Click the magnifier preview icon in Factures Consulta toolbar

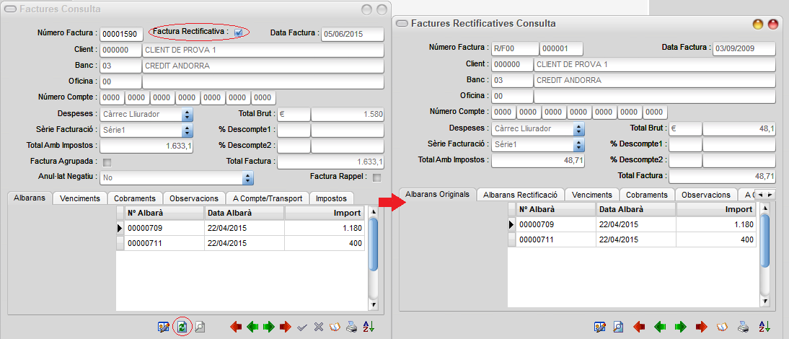click(x=200, y=327)
